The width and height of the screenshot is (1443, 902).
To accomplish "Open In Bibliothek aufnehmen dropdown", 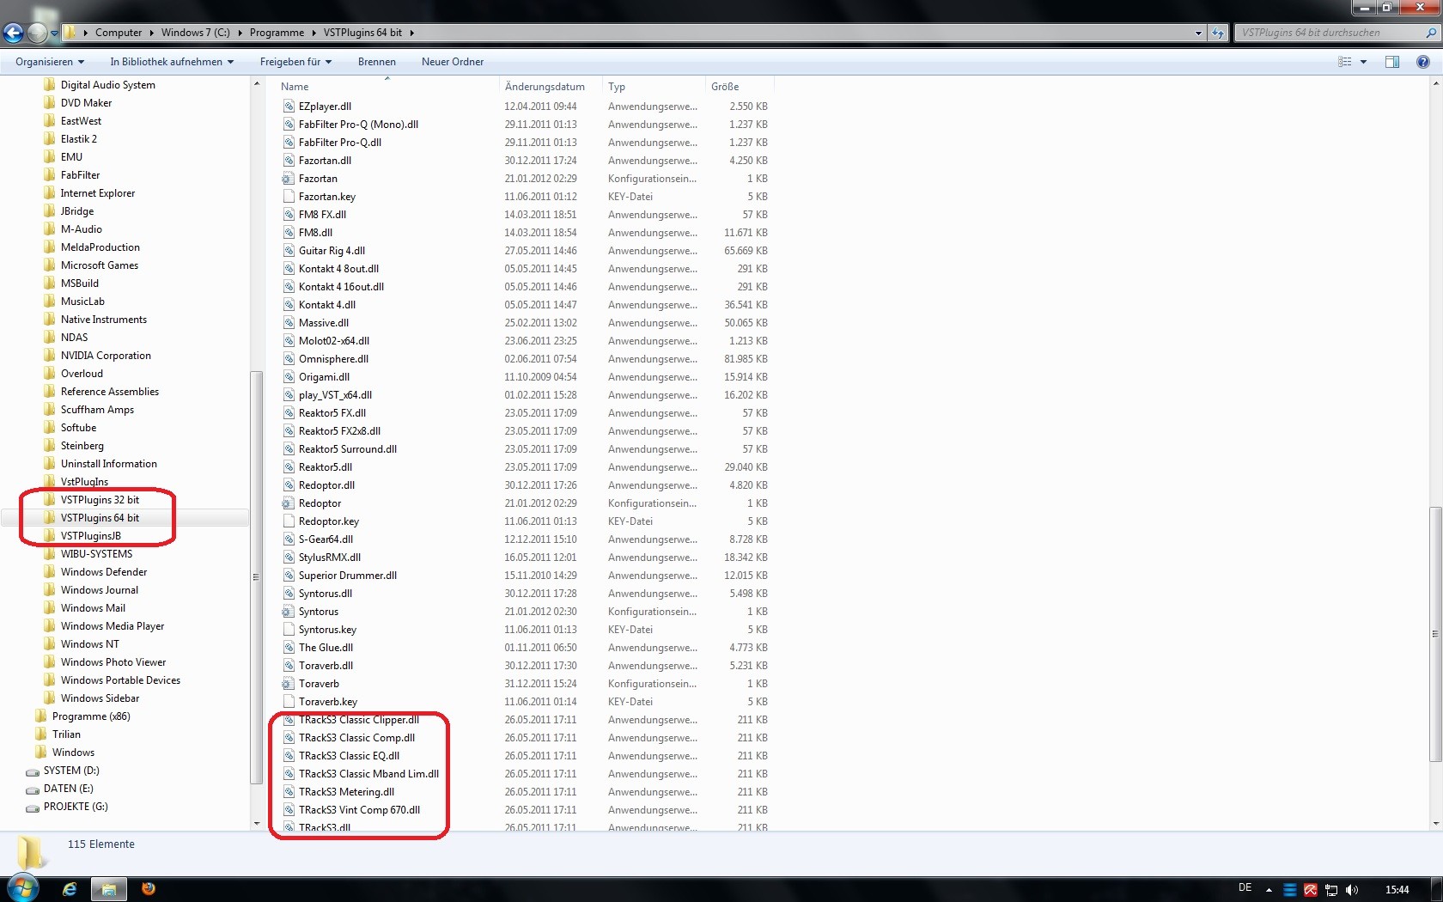I will tap(172, 62).
